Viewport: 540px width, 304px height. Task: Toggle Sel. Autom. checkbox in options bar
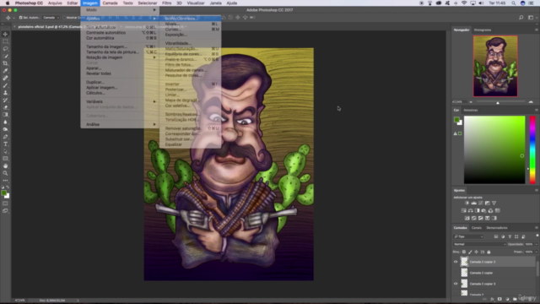pos(20,17)
